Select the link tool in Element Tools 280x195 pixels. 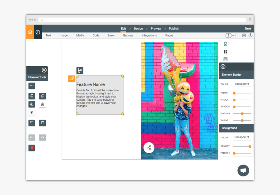pyautogui.click(x=31, y=86)
